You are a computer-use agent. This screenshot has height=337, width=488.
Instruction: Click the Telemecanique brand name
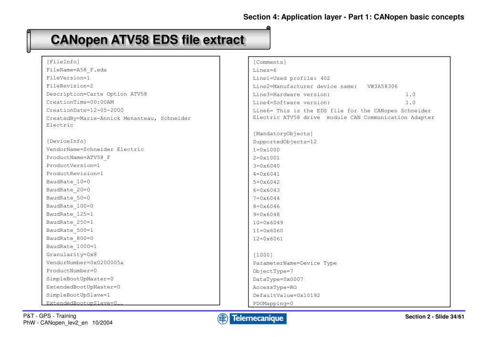pos(258,318)
